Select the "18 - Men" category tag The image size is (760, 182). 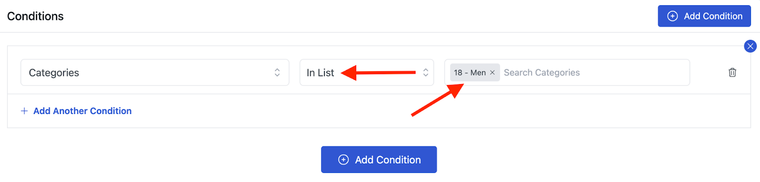click(x=470, y=73)
